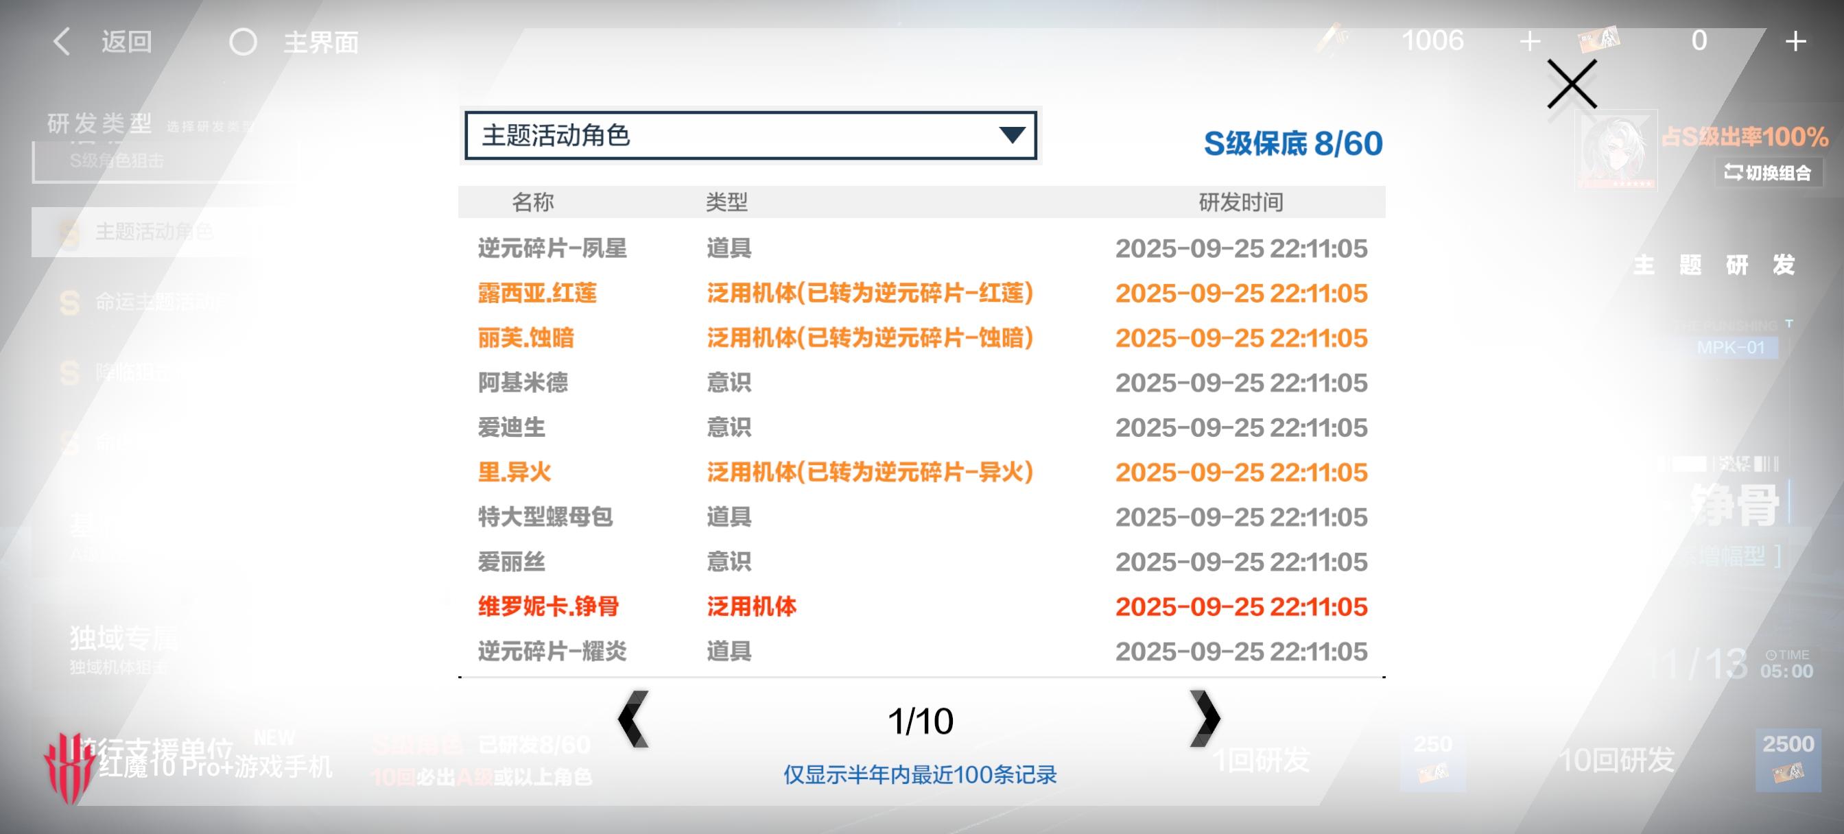Viewport: 1844px width, 834px height.
Task: Click row 露西亚.红莲
Action: pyautogui.click(x=922, y=293)
